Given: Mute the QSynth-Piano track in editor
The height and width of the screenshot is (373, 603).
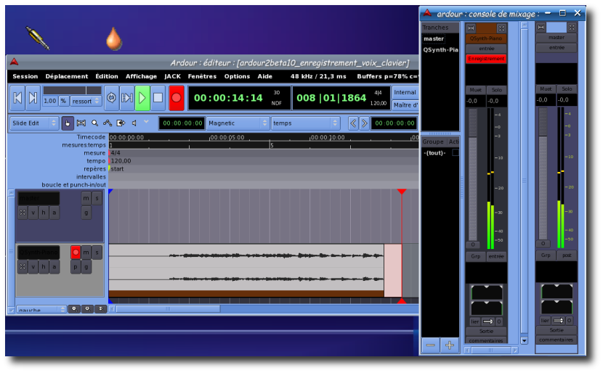Looking at the screenshot, I should (86, 252).
